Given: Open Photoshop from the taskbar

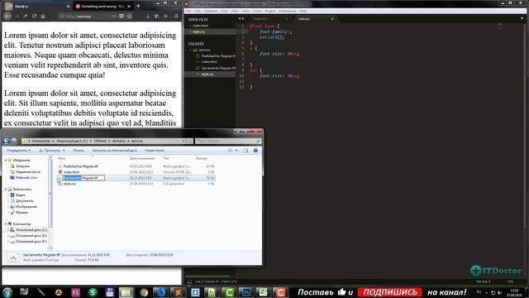Looking at the screenshot, I should [x=246, y=292].
